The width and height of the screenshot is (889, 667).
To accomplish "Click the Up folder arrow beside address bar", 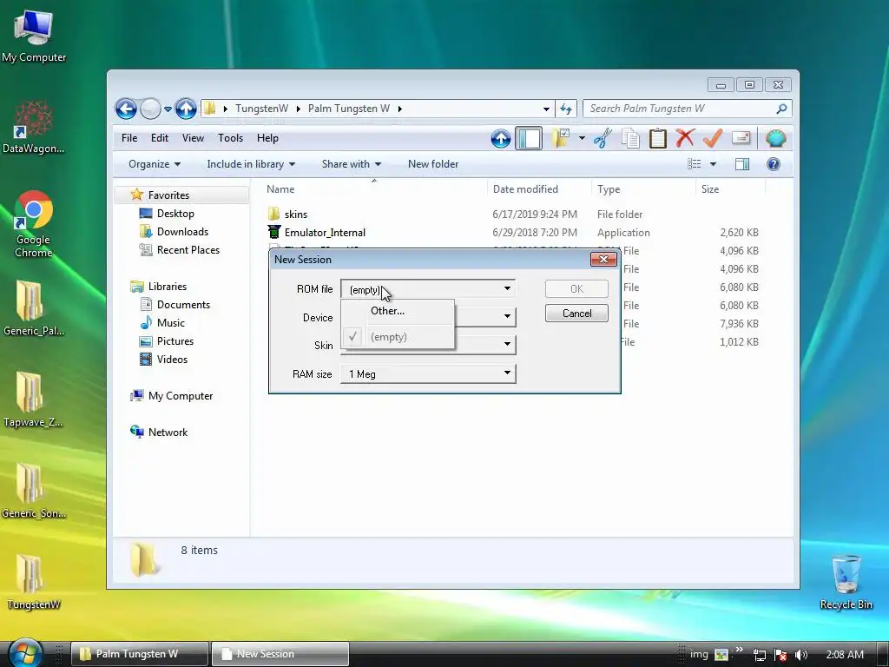I will 186,109.
